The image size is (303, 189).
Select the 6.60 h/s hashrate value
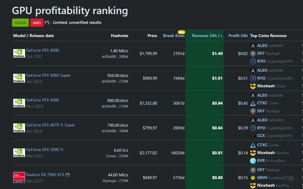(x=121, y=150)
